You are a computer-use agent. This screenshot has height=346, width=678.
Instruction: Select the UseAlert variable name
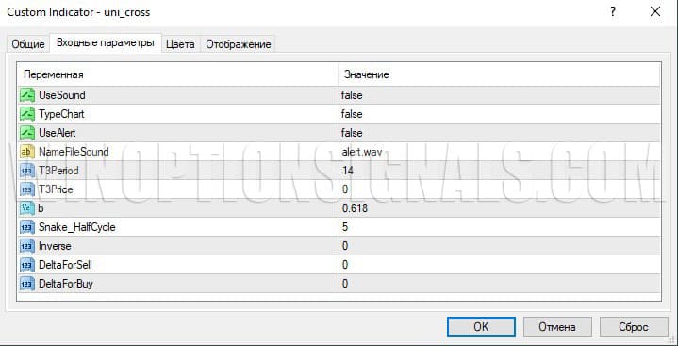(x=58, y=133)
